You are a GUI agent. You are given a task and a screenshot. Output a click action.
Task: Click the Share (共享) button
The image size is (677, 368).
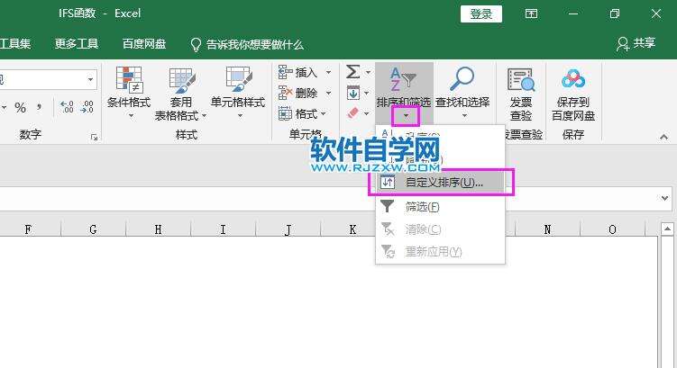tap(636, 43)
